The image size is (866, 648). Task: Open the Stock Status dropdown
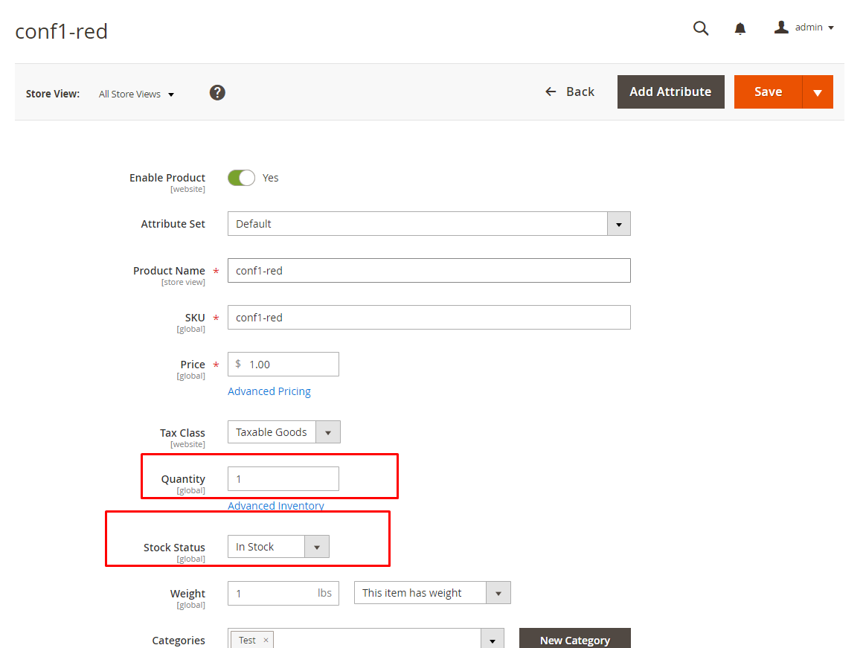click(278, 546)
